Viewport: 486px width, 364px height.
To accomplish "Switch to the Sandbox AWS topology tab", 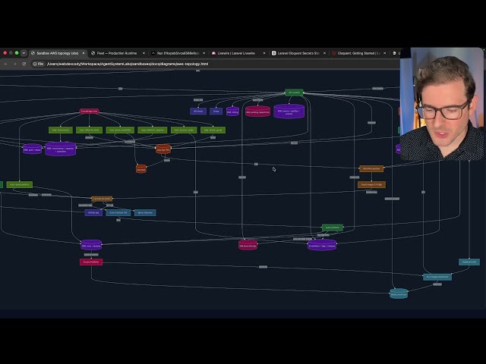I will [x=58, y=53].
